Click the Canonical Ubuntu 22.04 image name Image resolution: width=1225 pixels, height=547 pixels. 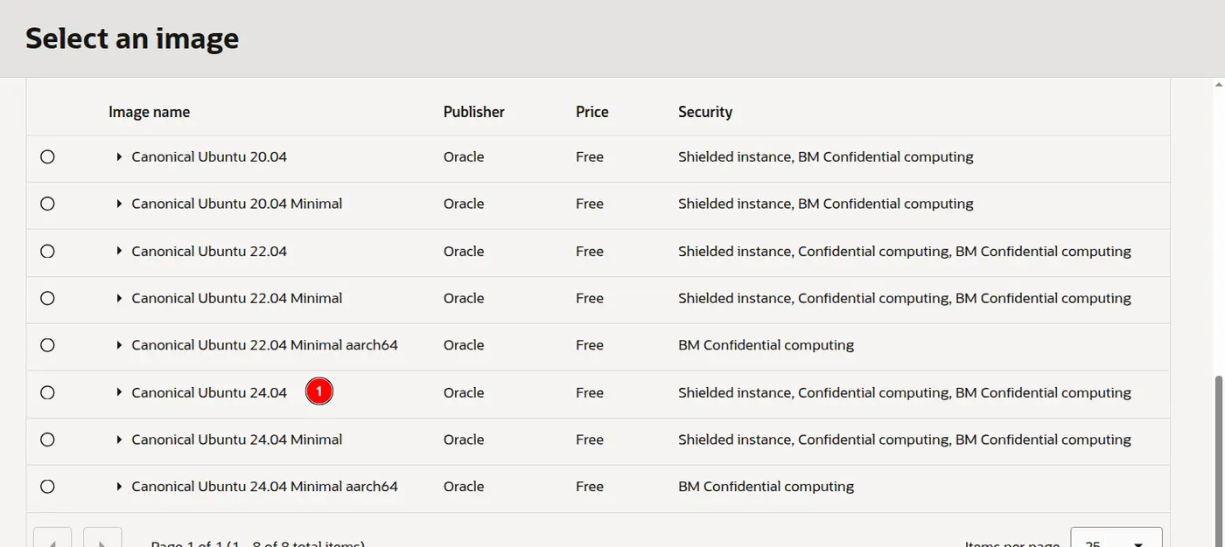pos(209,251)
